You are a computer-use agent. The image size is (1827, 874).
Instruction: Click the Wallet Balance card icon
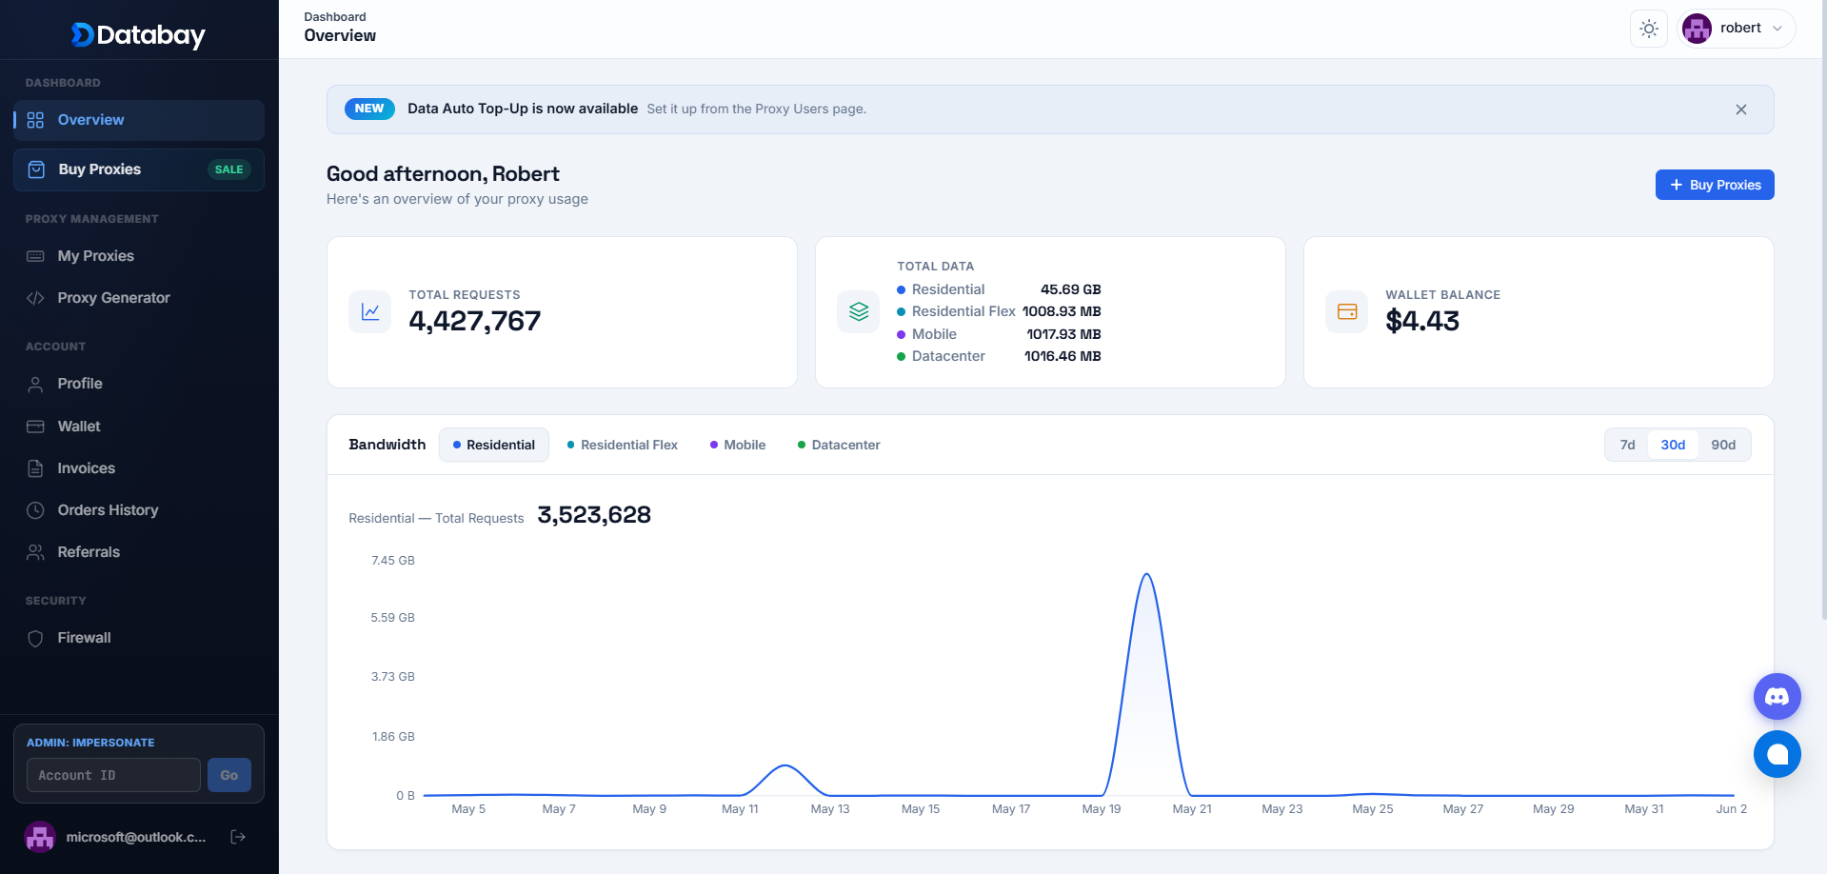coord(1346,311)
